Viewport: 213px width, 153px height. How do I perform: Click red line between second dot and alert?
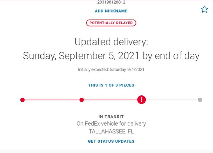pyautogui.click(x=110, y=100)
